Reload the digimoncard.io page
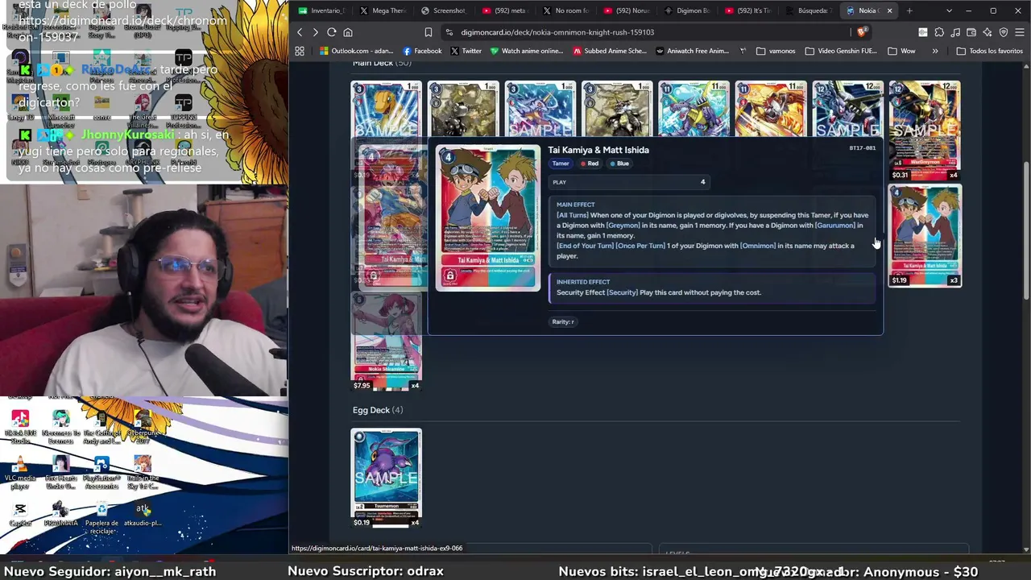This screenshot has height=580, width=1031. coord(331,32)
